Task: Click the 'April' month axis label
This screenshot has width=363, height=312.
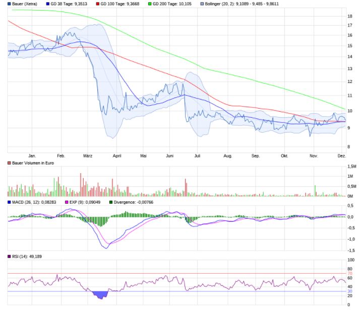Action: point(117,156)
